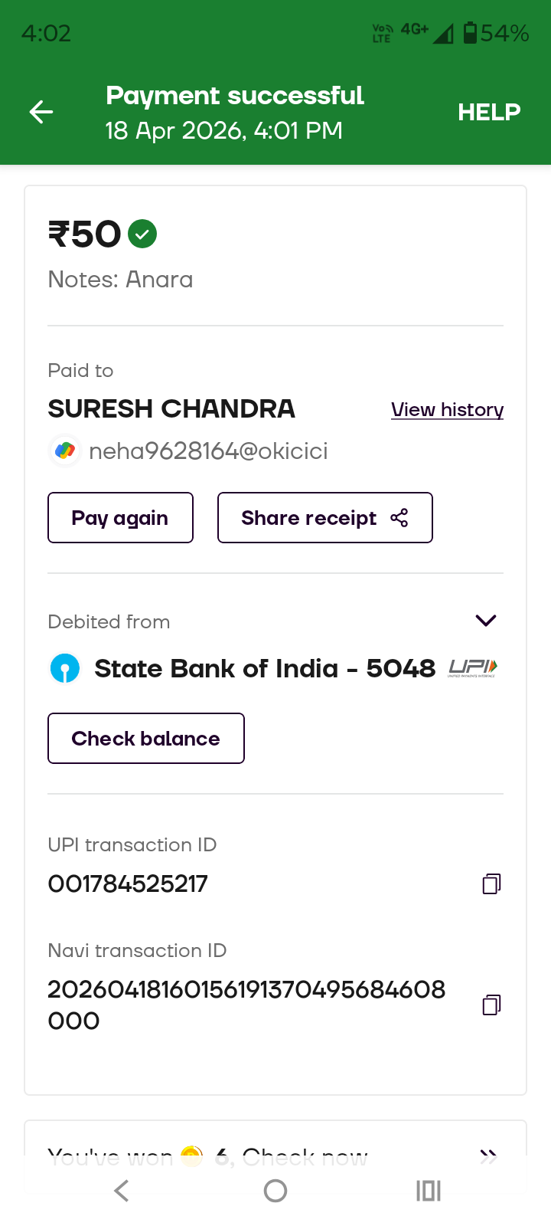The image size is (551, 1226).
Task: Open Android recent apps button
Action: pyautogui.click(x=429, y=1191)
